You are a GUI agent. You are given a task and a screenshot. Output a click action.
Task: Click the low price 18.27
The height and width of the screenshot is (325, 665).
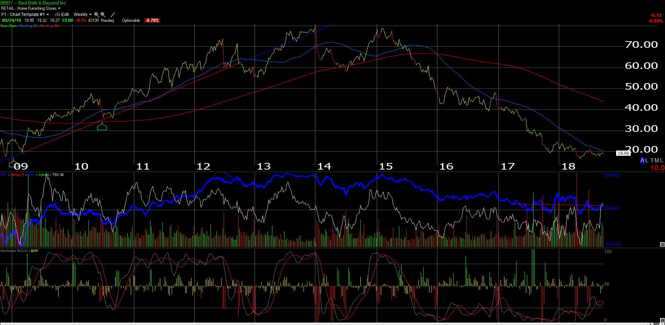tap(55, 20)
